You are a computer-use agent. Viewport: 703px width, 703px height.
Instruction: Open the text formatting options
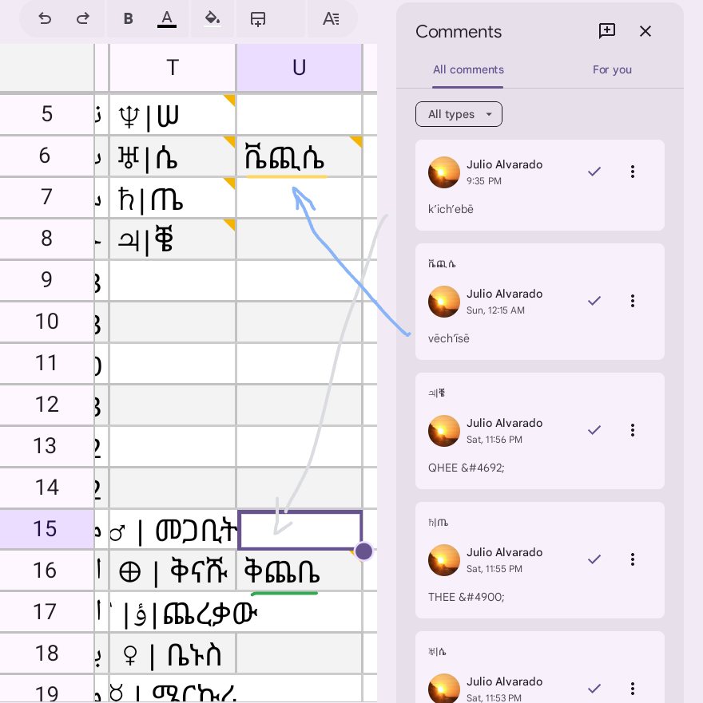[x=332, y=19]
